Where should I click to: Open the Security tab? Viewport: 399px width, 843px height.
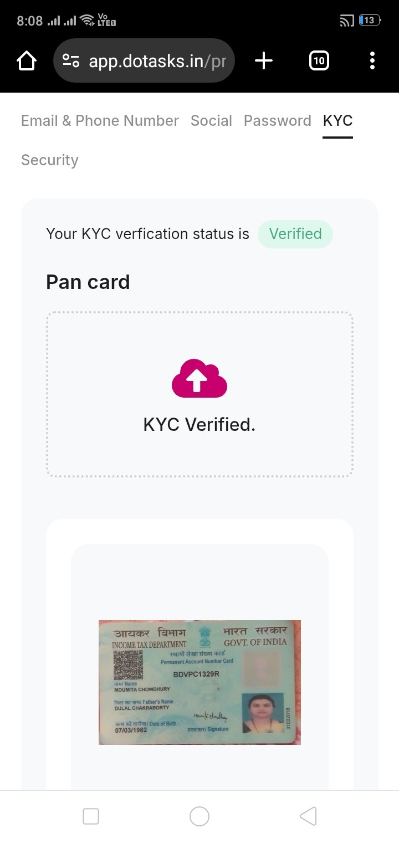(x=50, y=160)
